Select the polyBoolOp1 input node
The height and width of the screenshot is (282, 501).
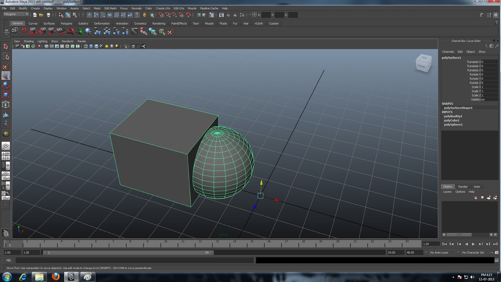coord(453,116)
